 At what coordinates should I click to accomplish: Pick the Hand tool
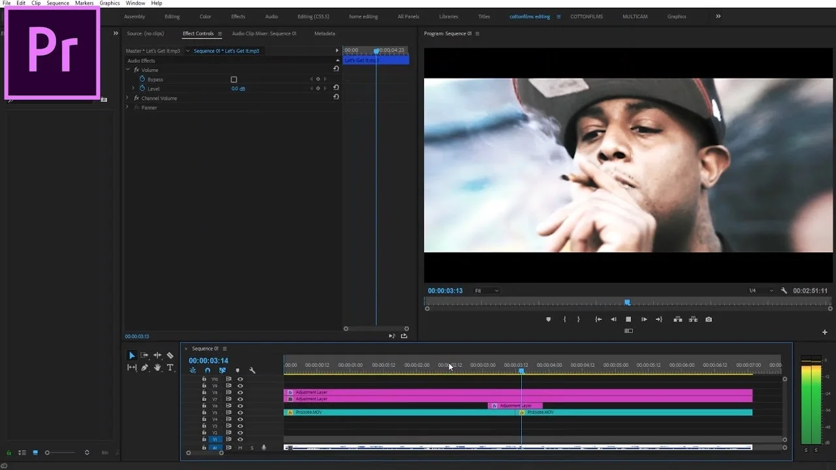[157, 368]
